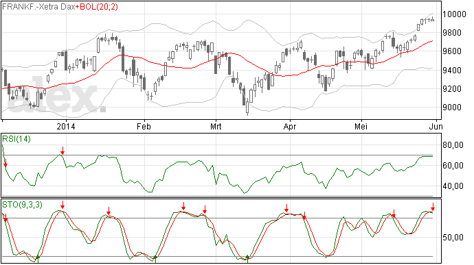Select the RSI(14) indicator label
This screenshot has height=265, width=474.
tap(16, 139)
